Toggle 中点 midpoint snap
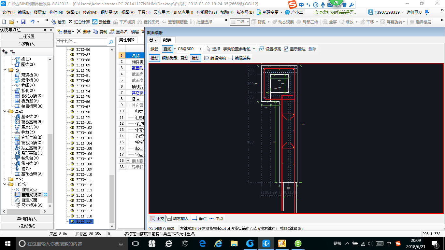Viewport: 445px width, 250px height. pyautogui.click(x=216, y=218)
